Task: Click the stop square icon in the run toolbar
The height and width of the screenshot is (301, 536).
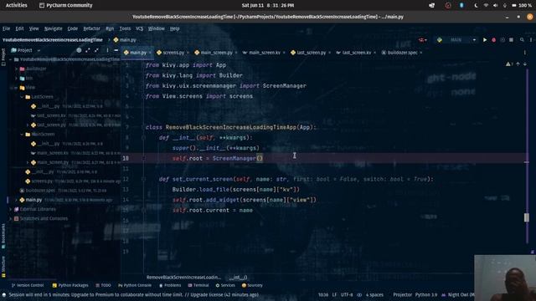Action: (511, 40)
